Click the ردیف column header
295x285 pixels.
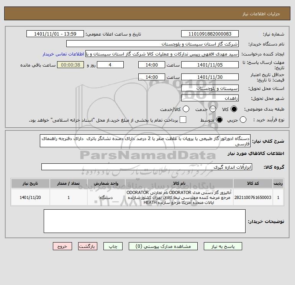pyautogui.click(x=278, y=183)
